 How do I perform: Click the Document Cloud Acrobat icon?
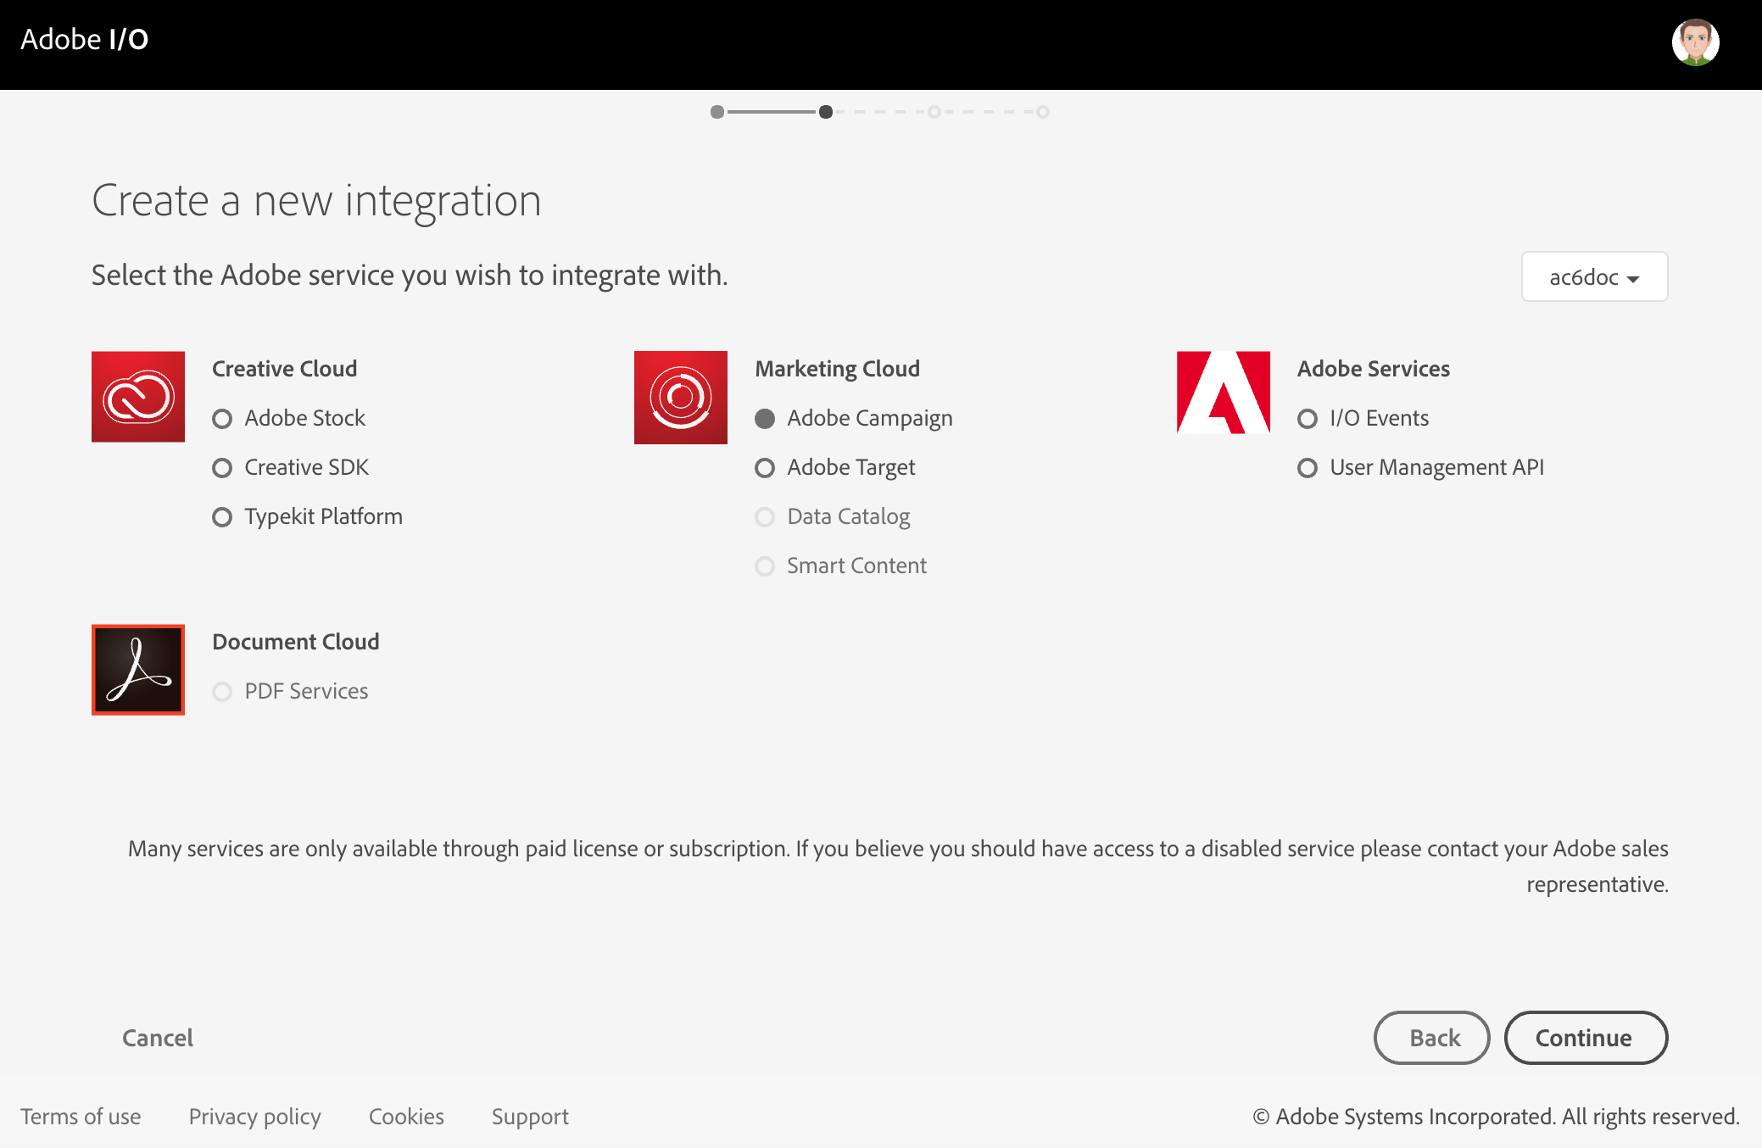click(x=138, y=670)
